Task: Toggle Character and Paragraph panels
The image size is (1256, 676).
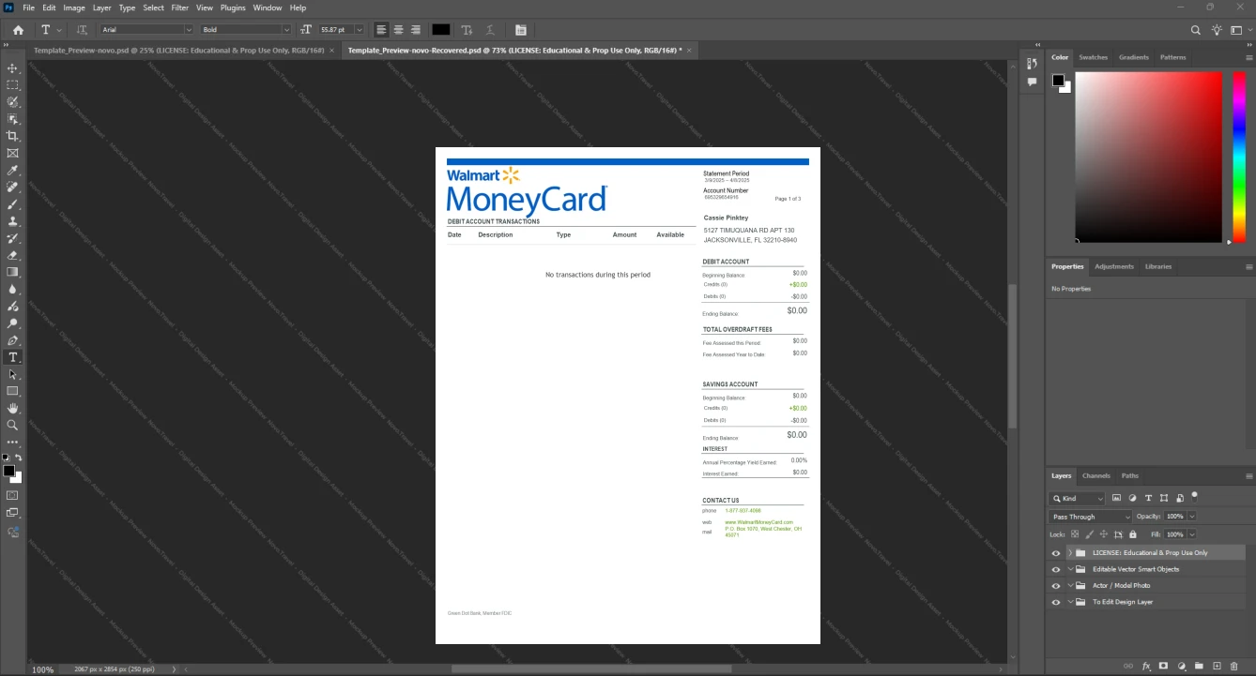Action: coord(521,30)
